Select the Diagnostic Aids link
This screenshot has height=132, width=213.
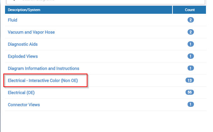(x=23, y=44)
